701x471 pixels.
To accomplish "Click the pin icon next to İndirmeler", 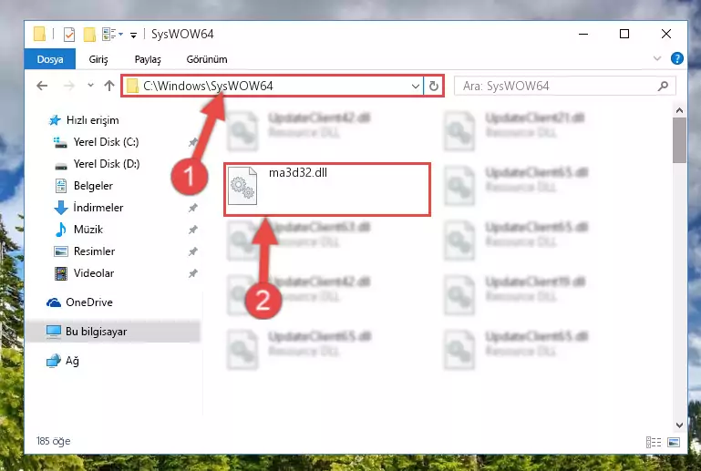I will (192, 208).
